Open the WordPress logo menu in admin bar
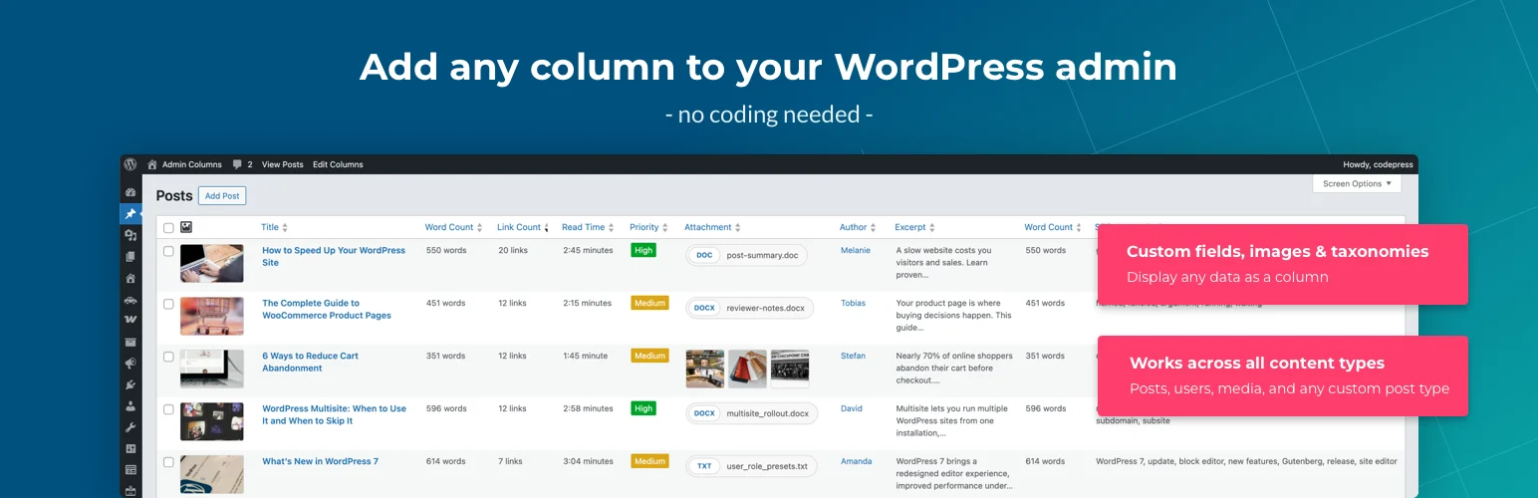Image resolution: width=1538 pixels, height=498 pixels. (x=130, y=164)
